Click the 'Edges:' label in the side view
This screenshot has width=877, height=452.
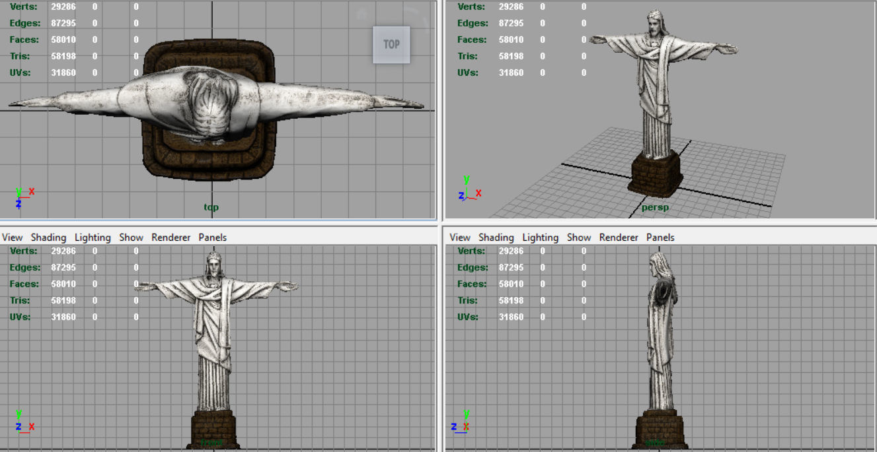[x=473, y=267]
